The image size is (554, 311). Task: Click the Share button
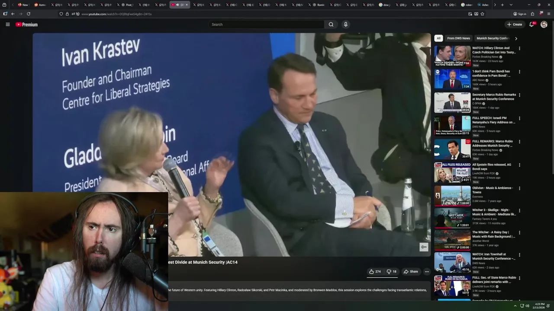pos(411,272)
